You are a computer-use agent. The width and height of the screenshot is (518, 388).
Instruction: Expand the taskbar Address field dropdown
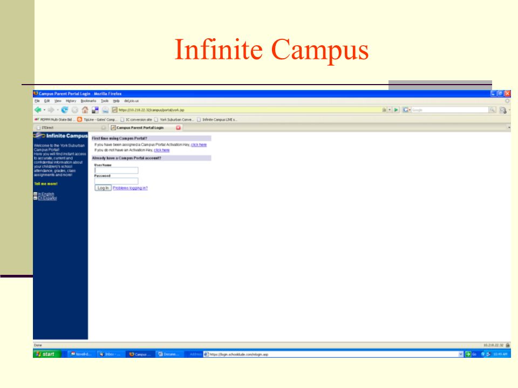460,355
